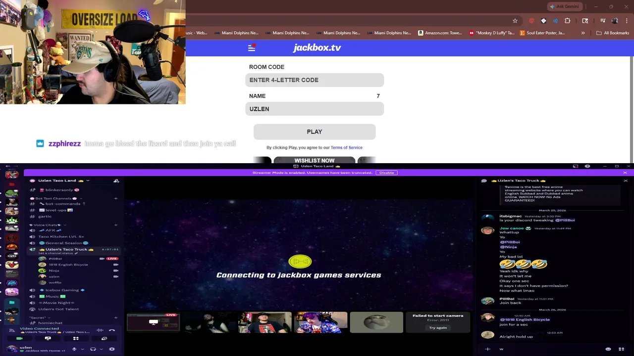Show hidden bookmarks with the double chevron
Screen dimensions: 634x356
[x=583, y=33]
